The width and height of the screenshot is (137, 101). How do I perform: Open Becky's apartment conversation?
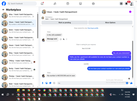pyautogui.click(x=18, y=70)
